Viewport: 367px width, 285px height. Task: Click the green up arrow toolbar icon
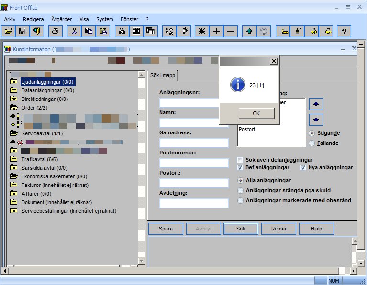249,32
